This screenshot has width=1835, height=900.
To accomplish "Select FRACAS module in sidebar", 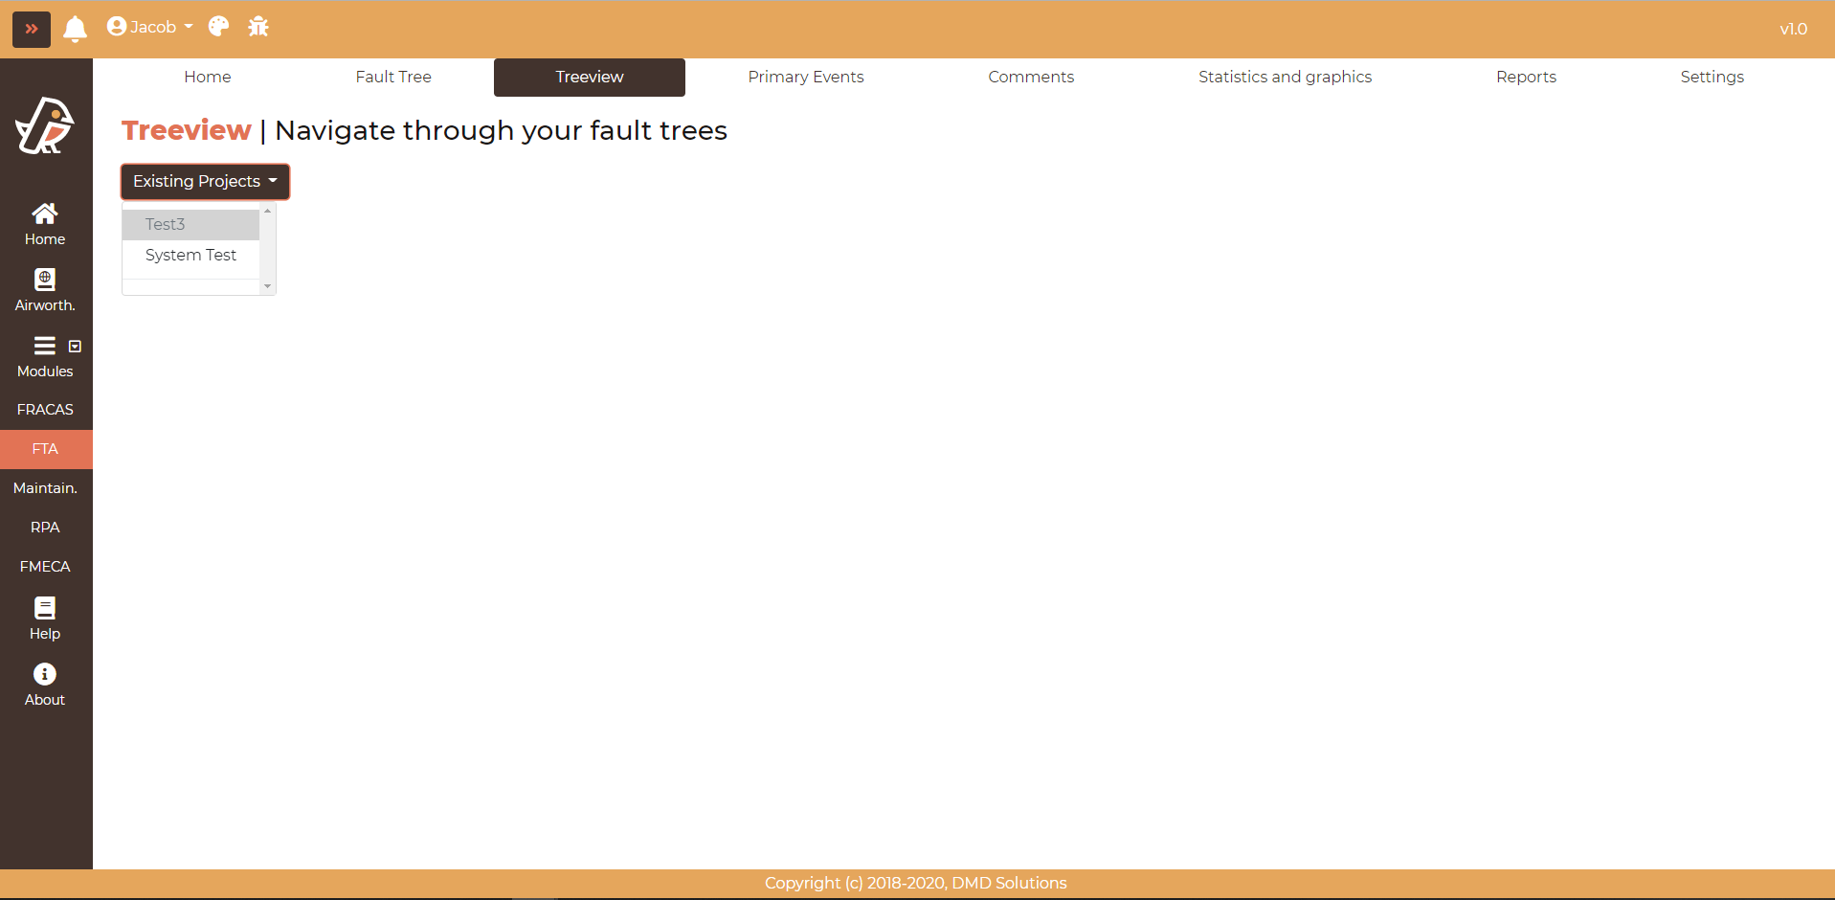I will (x=45, y=410).
